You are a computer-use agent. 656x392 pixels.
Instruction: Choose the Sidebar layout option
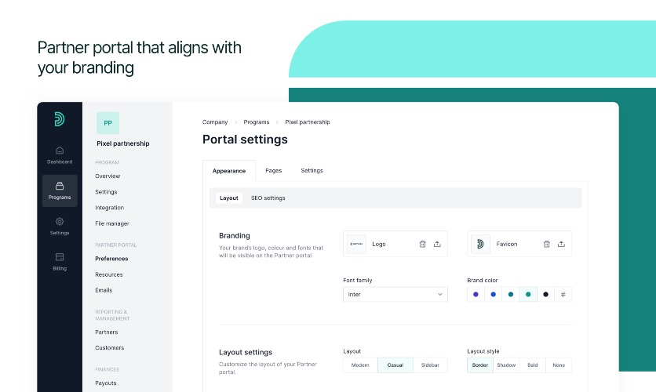coord(430,365)
